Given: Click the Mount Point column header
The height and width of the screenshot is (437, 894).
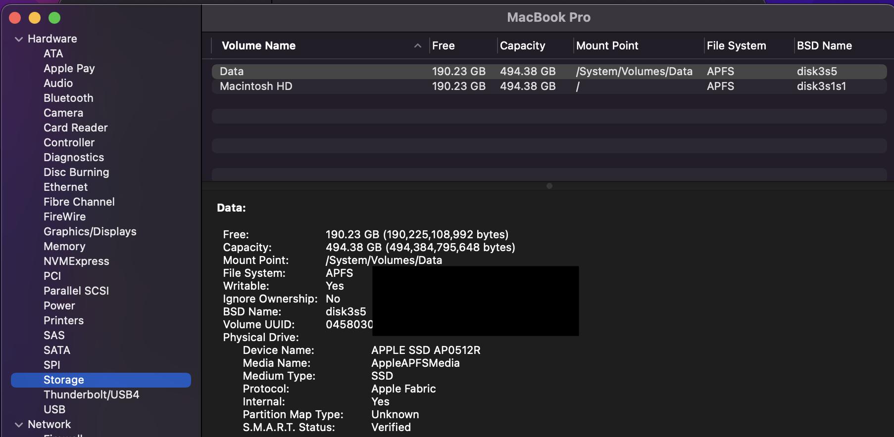Looking at the screenshot, I should pos(607,45).
